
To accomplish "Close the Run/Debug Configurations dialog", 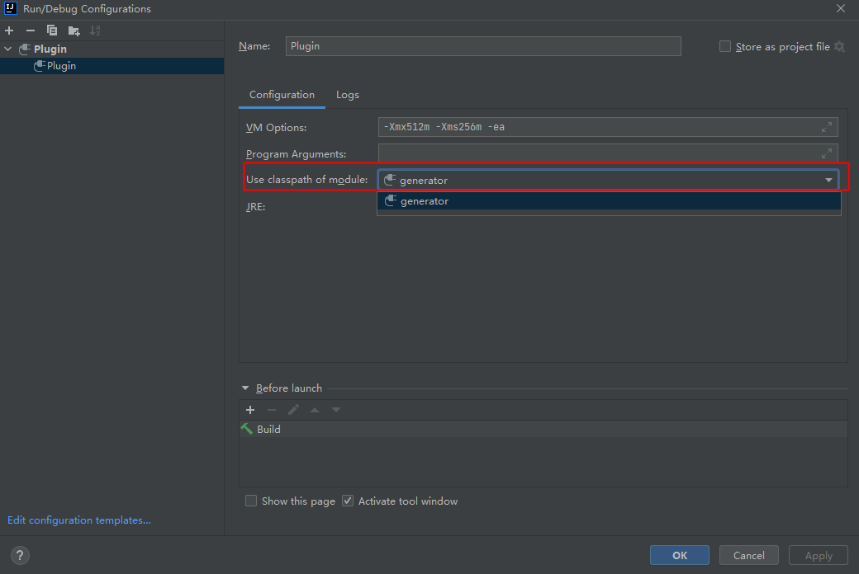I will 841,8.
